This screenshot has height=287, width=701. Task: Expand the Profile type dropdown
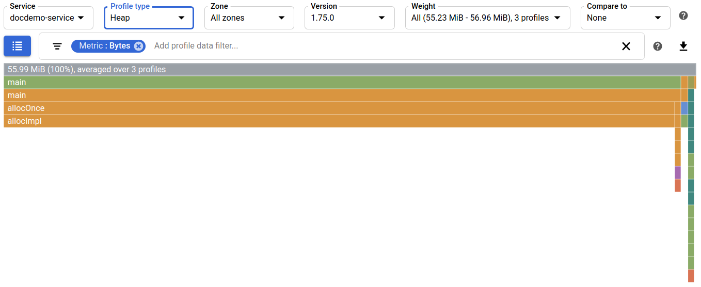[149, 18]
